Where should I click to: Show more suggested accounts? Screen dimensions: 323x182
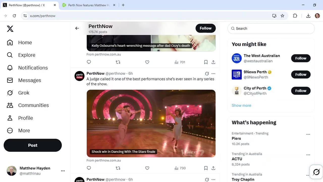click(x=241, y=105)
